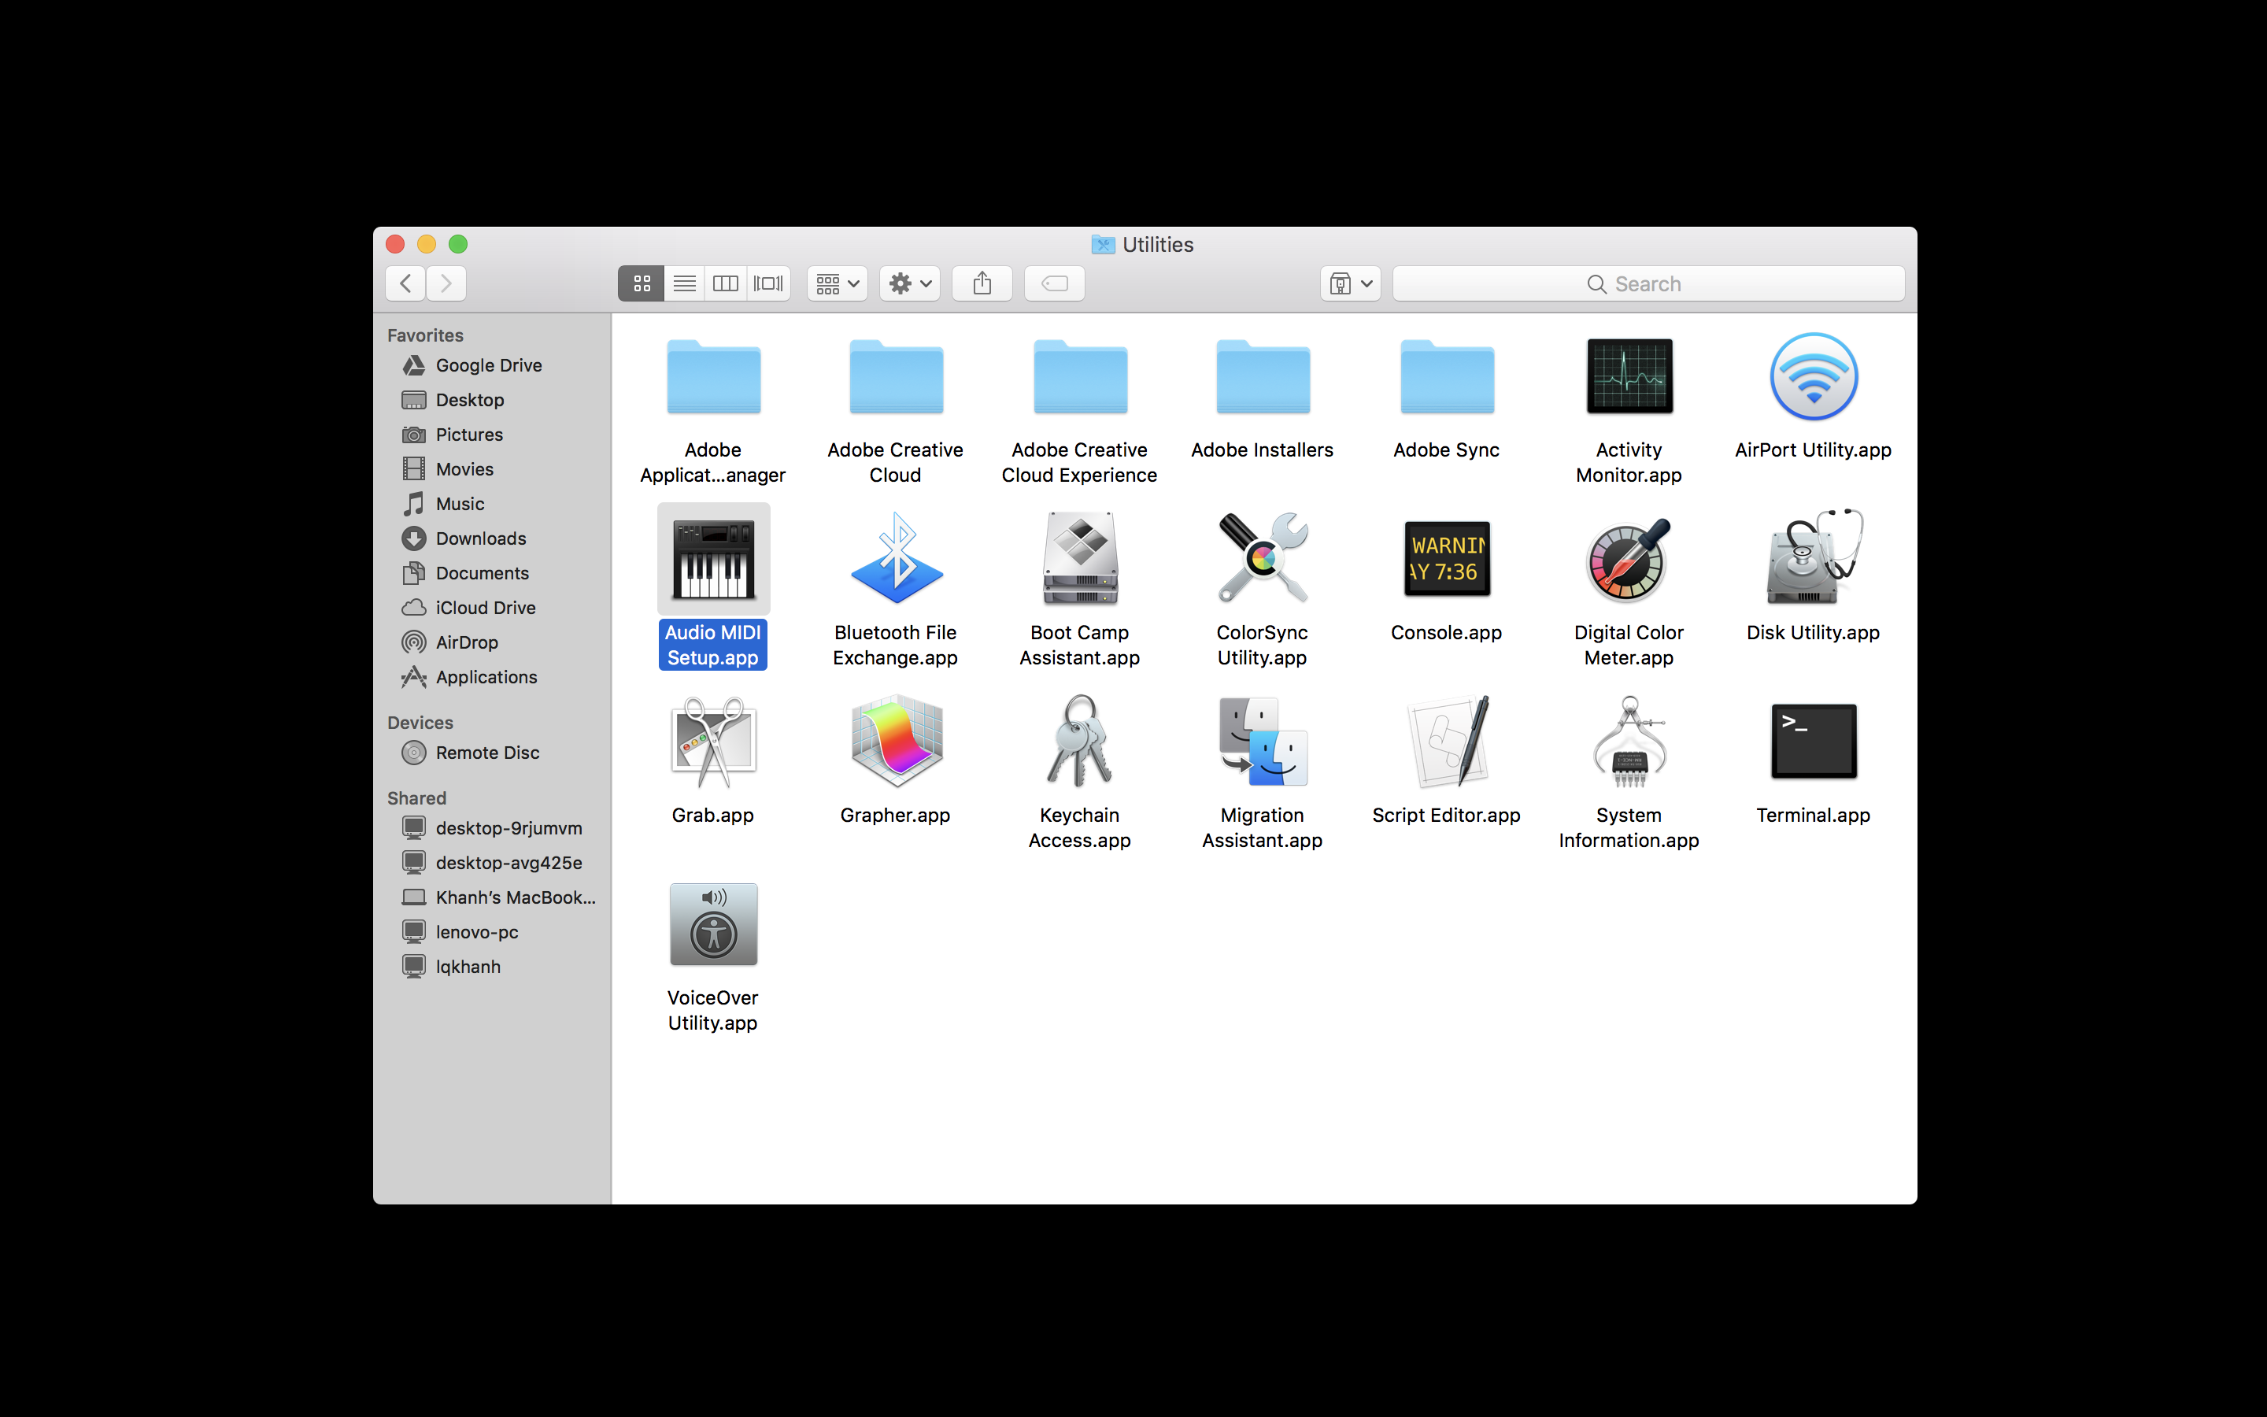Select Boot Camp Assistant.app
This screenshot has width=2267, height=1417.
click(x=1079, y=559)
